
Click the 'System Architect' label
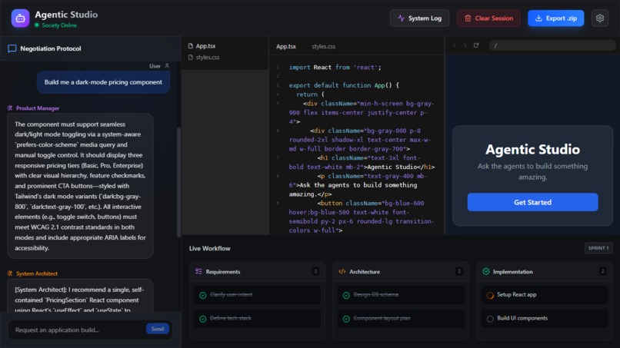(x=37, y=273)
